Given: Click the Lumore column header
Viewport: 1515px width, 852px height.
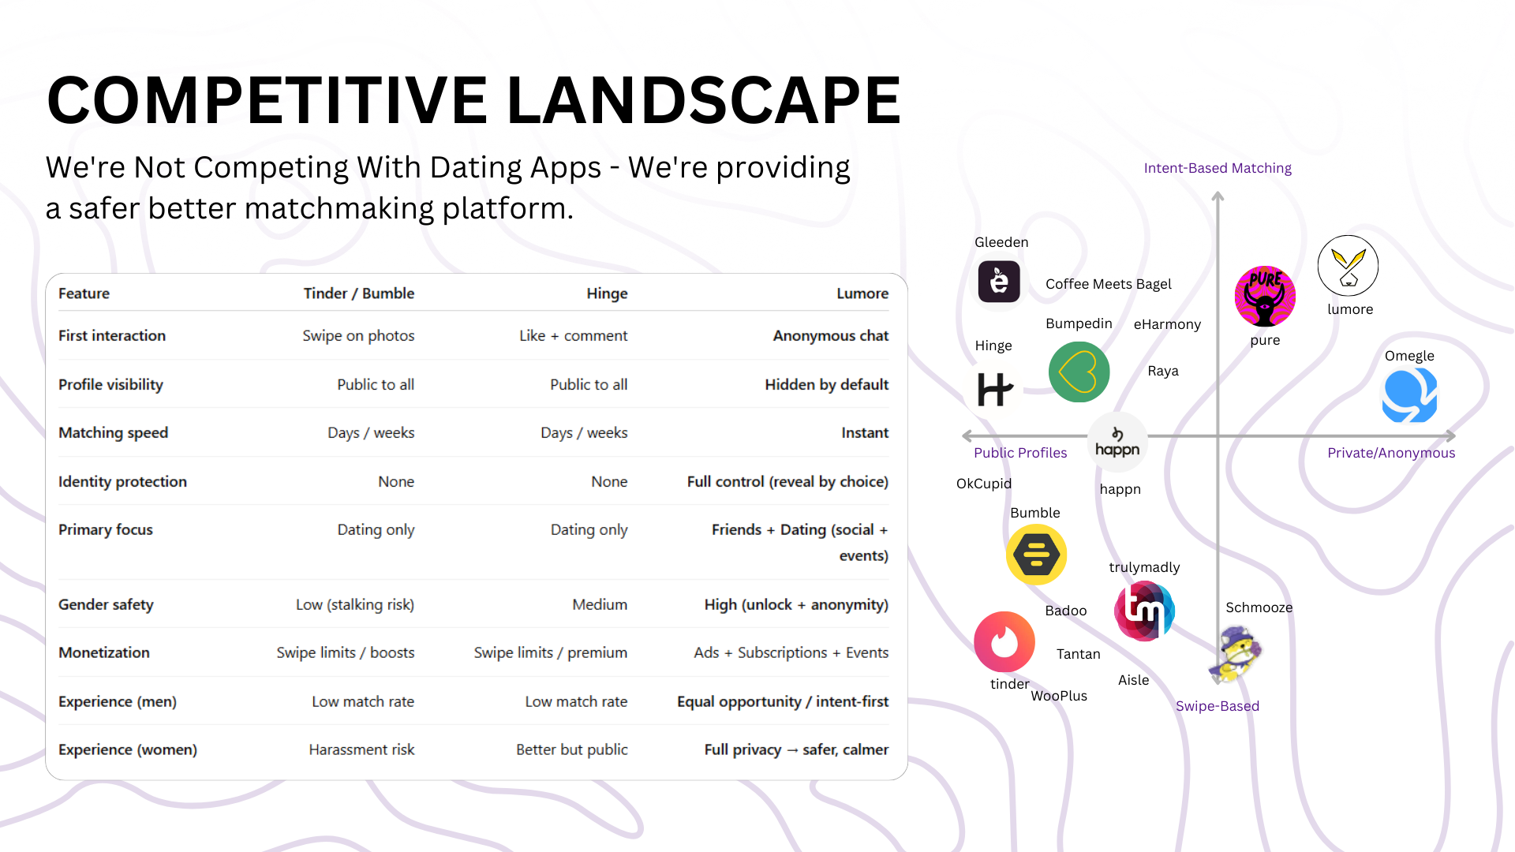Looking at the screenshot, I should pos(862,293).
